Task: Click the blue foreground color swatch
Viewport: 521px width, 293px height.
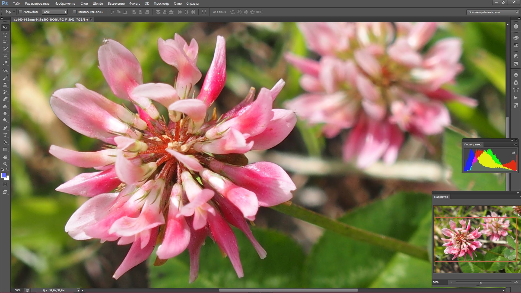Action: [x=4, y=175]
